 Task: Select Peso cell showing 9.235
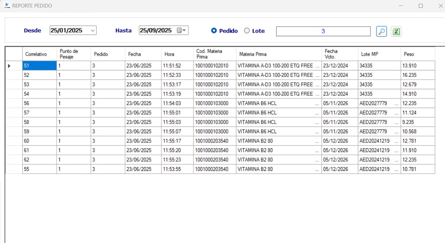point(418,122)
